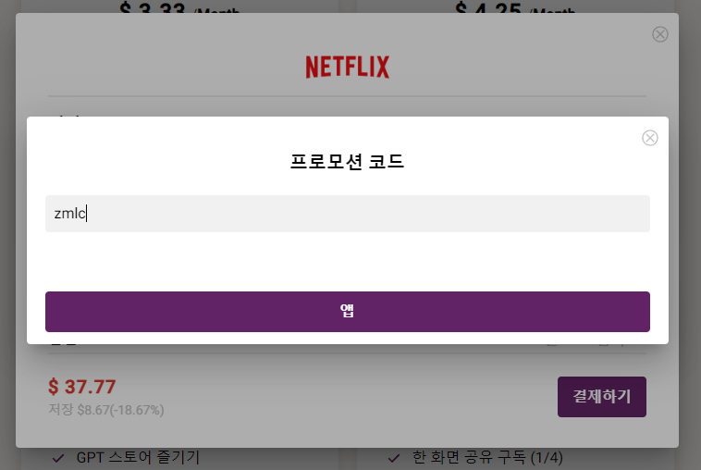Click the checkmark beside GPT 스토어 즐기기

click(x=58, y=458)
